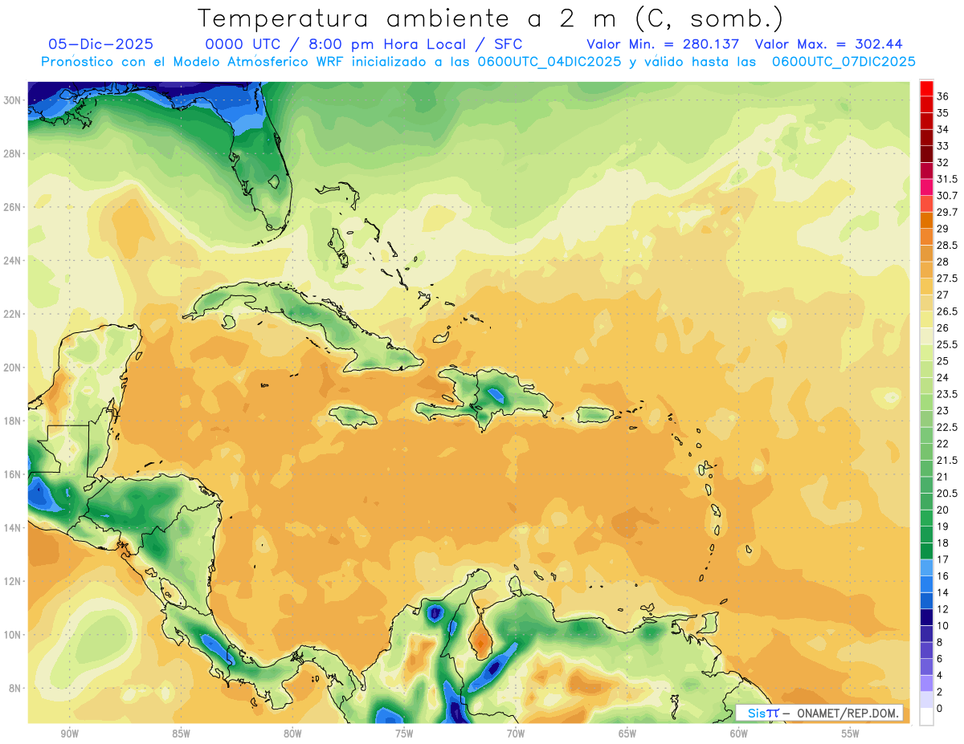Viewport: 964px width, 744px height.
Task: Click legend value '22.5'
Action: pos(946,427)
